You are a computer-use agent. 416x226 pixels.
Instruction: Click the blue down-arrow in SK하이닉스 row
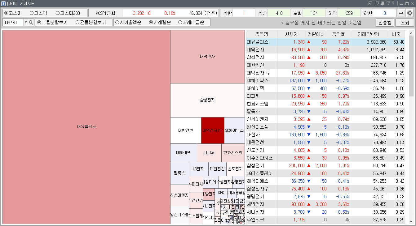[x=309, y=80]
